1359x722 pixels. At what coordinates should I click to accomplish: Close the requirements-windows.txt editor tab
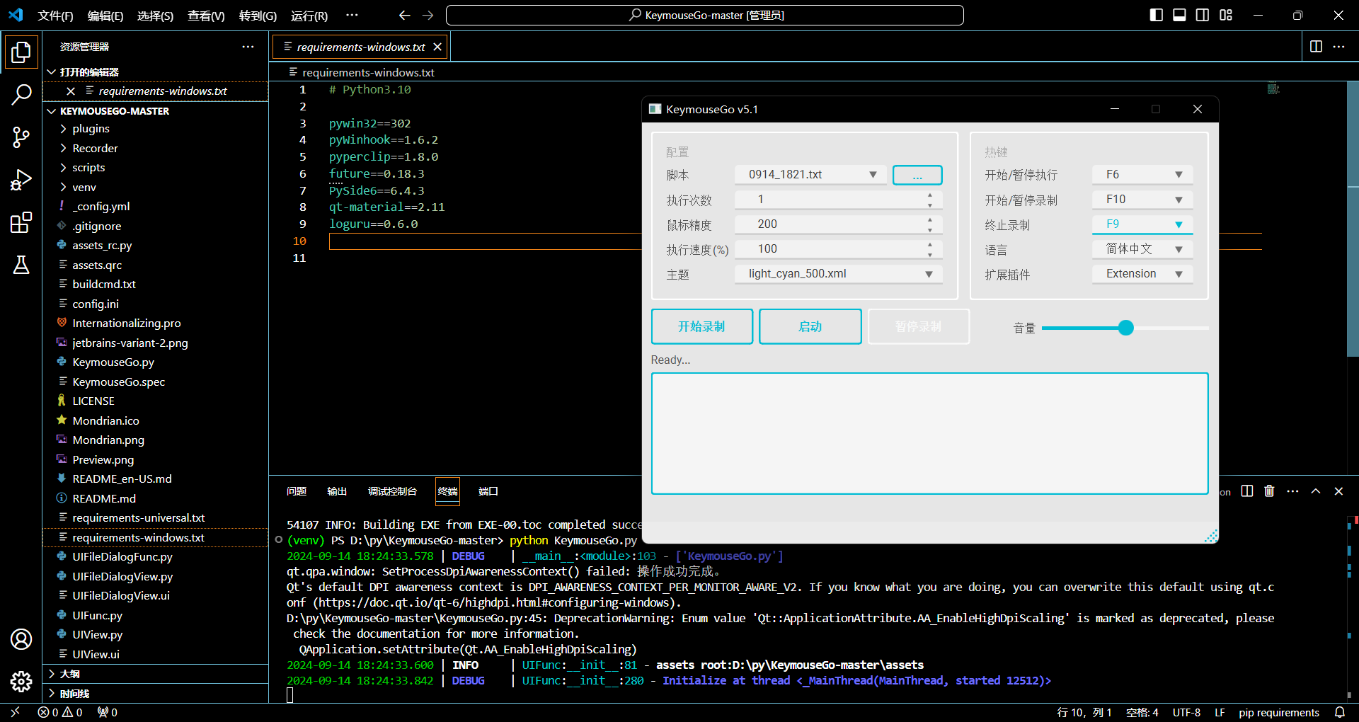pos(437,47)
